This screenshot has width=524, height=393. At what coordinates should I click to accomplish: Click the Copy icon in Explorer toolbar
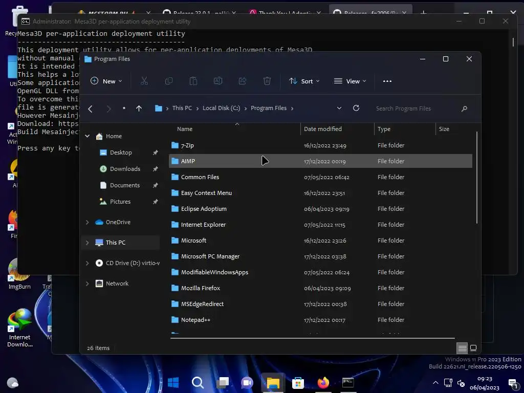coord(169,81)
